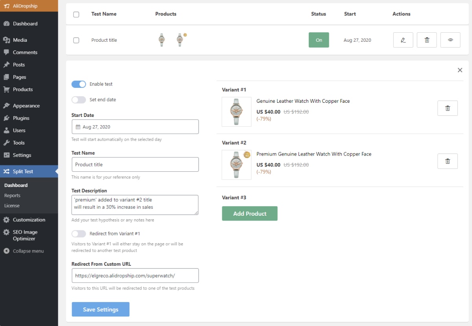Delete the Product title test using the trash icon
Screen dimensions: 472x326
click(x=426, y=40)
